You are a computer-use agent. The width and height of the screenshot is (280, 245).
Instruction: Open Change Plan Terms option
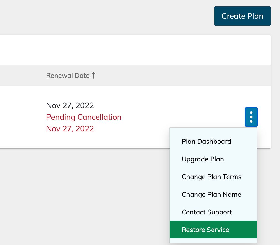[x=211, y=177]
